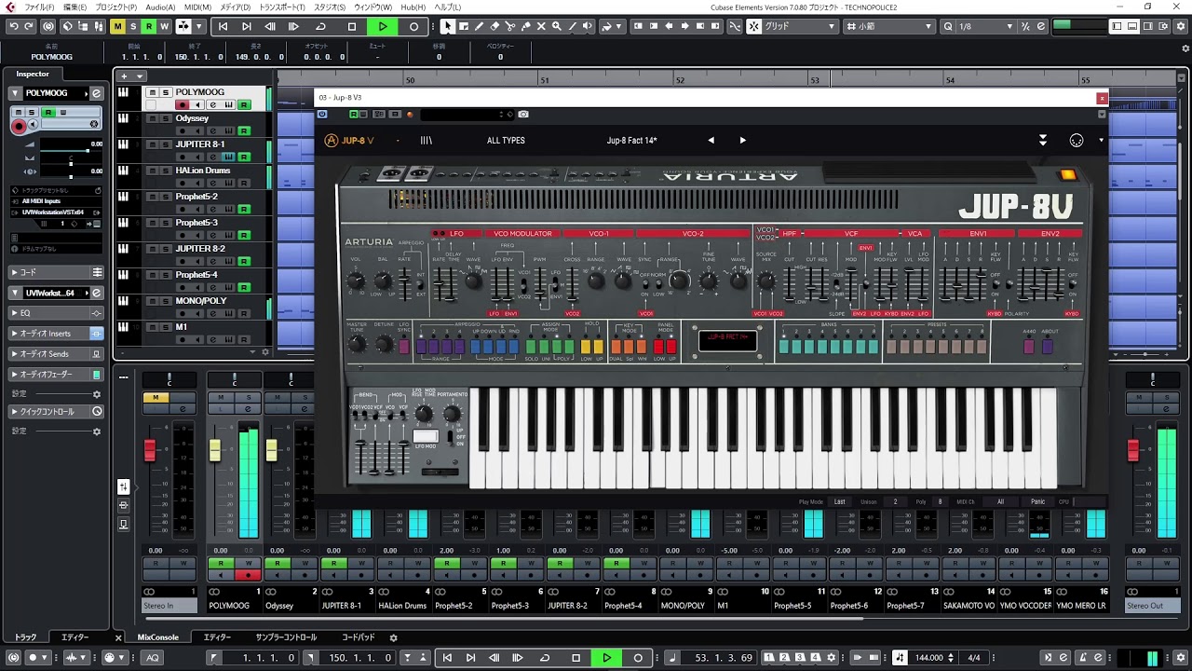Open ALL TYPES preset filter in Jup-8 V
The image size is (1192, 671).
(x=506, y=141)
